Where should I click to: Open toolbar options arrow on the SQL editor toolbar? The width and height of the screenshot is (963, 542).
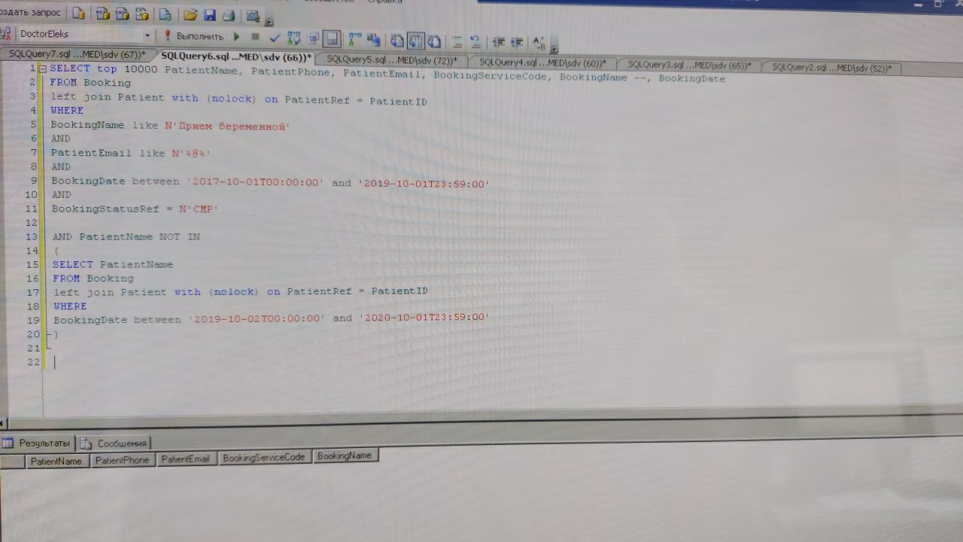point(554,47)
